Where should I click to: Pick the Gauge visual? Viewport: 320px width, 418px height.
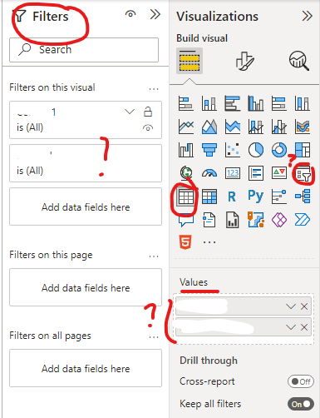(x=209, y=173)
